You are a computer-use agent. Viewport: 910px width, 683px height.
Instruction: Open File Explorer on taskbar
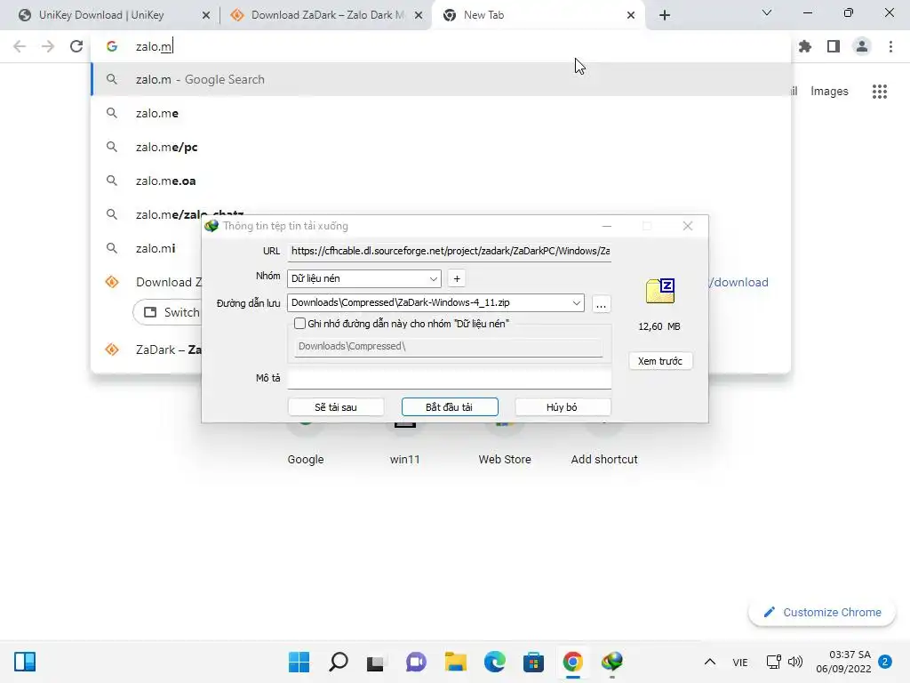456,662
